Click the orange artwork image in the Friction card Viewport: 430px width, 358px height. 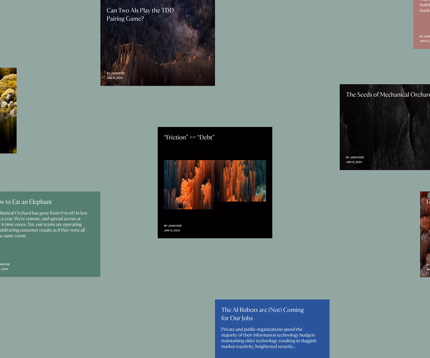coord(215,184)
